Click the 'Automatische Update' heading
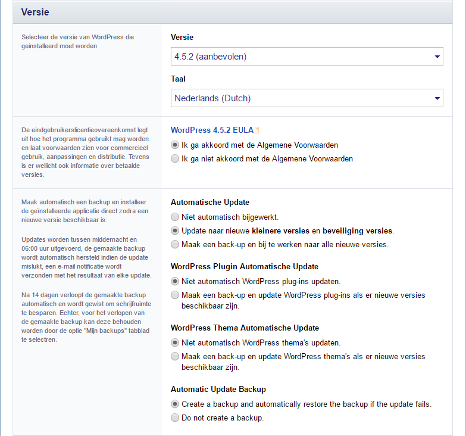 tap(210, 203)
